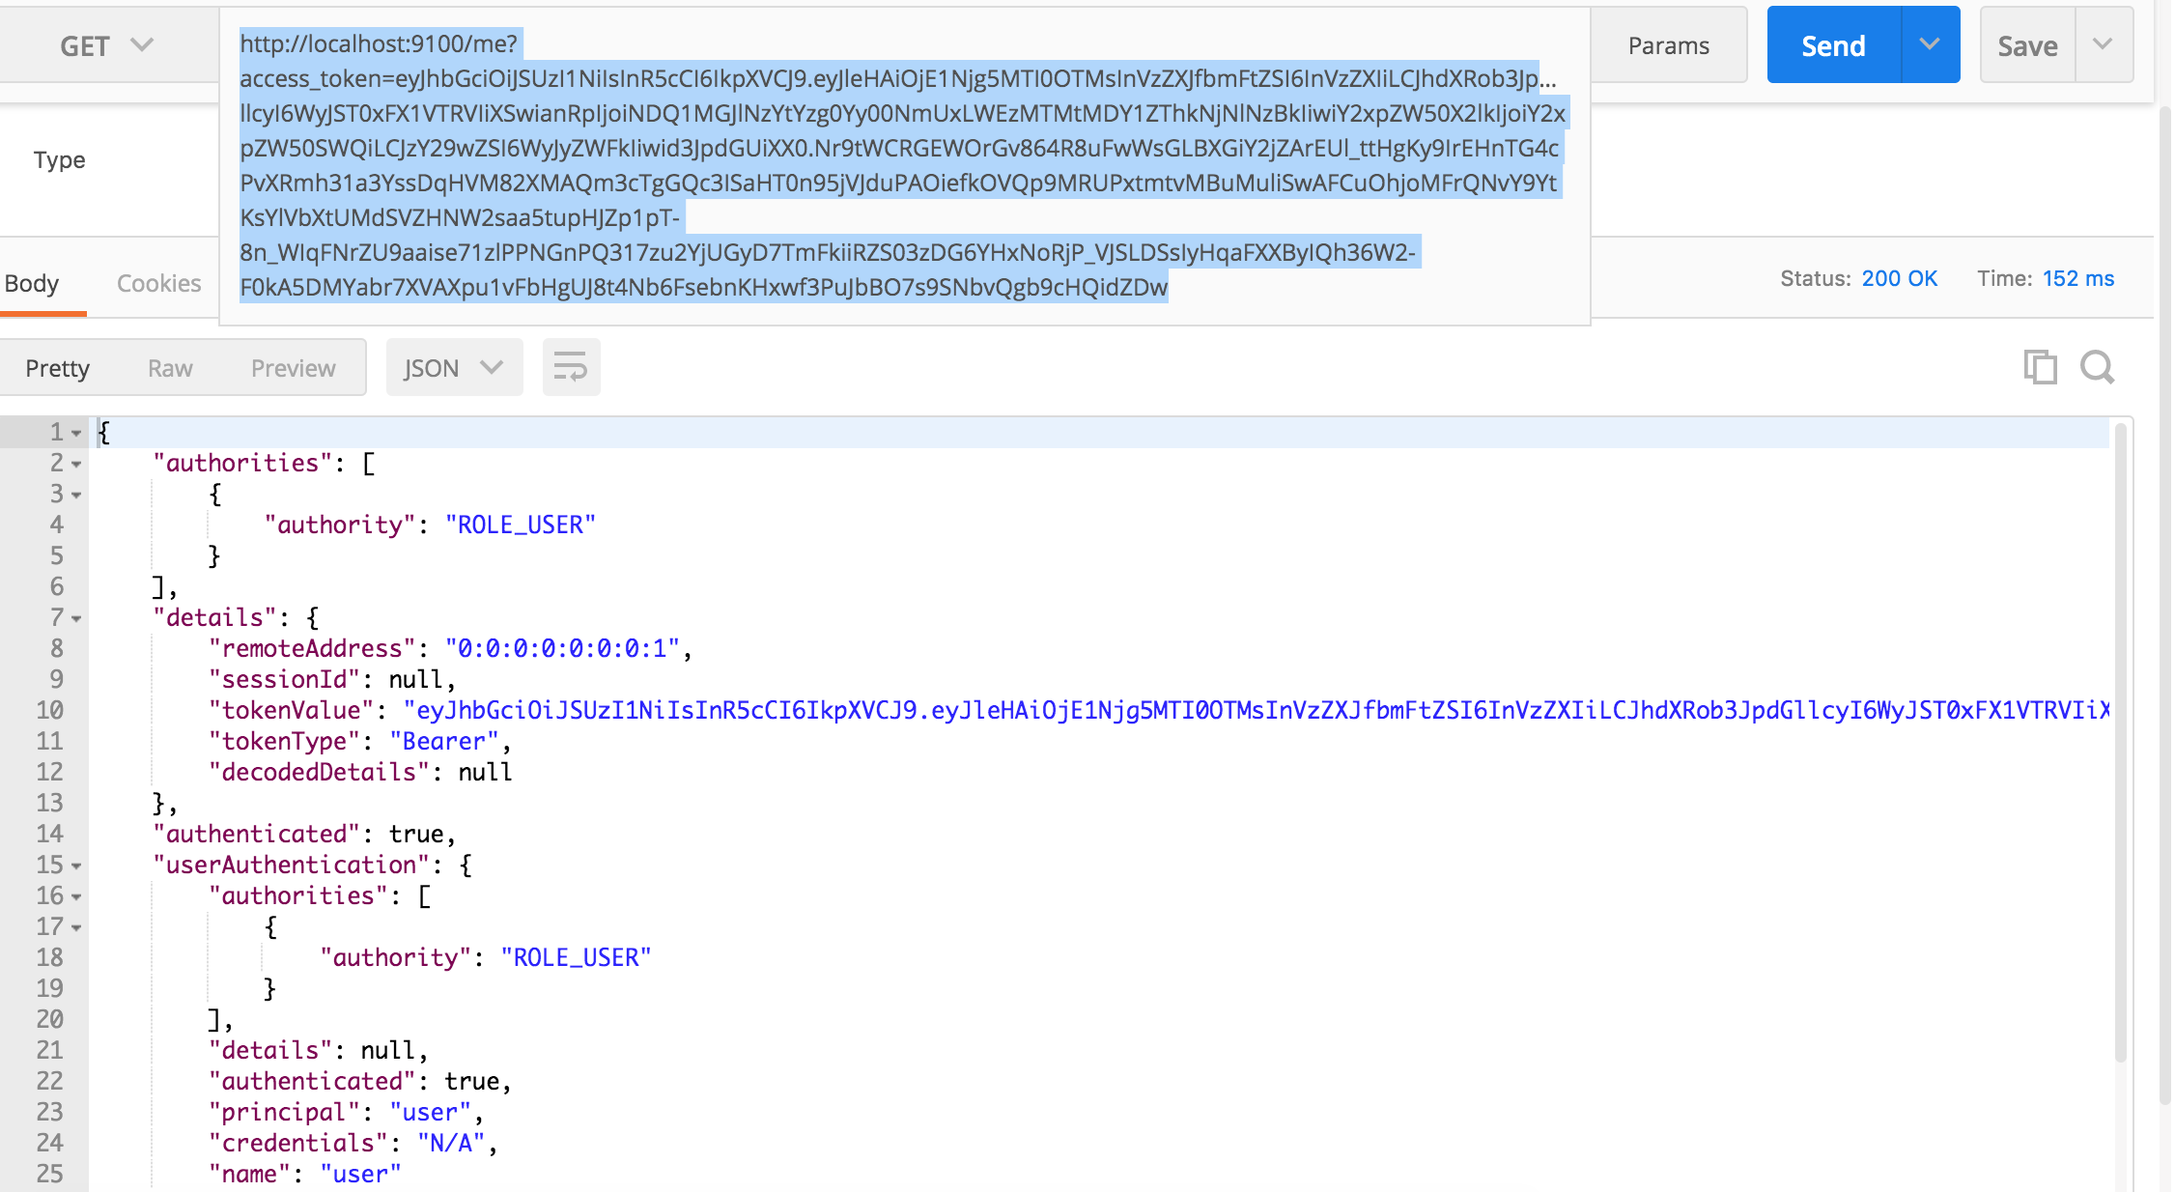Viewport: 2175px width, 1192px height.
Task: Switch to Raw response view
Action: (x=170, y=368)
